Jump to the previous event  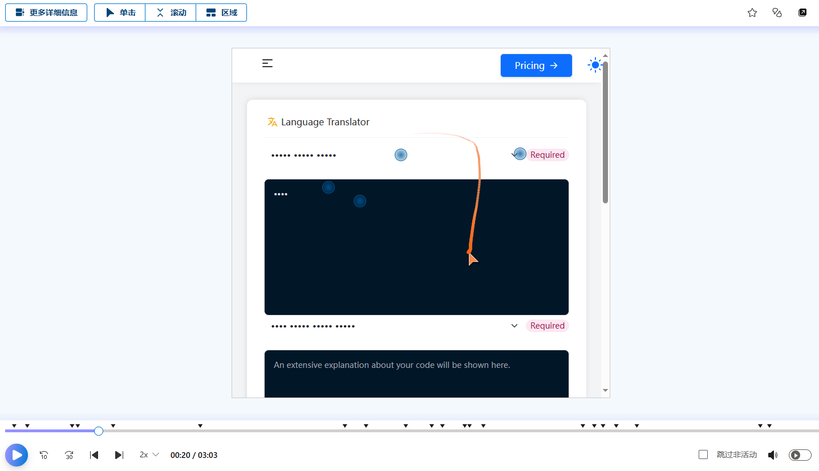pos(95,455)
